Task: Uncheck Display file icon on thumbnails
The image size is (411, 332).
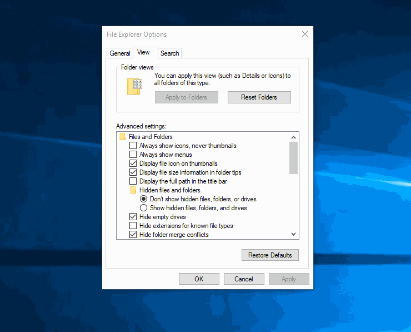Action: (133, 163)
